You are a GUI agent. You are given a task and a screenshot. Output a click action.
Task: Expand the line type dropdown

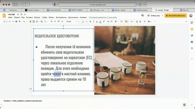click(x=48, y=21)
